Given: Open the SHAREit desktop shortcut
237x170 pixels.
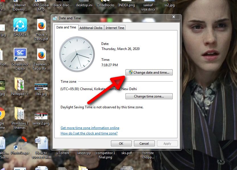Looking at the screenshot, I should tap(20, 25).
